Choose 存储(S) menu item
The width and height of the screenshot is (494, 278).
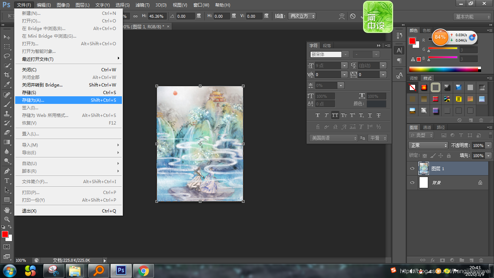click(x=68, y=93)
